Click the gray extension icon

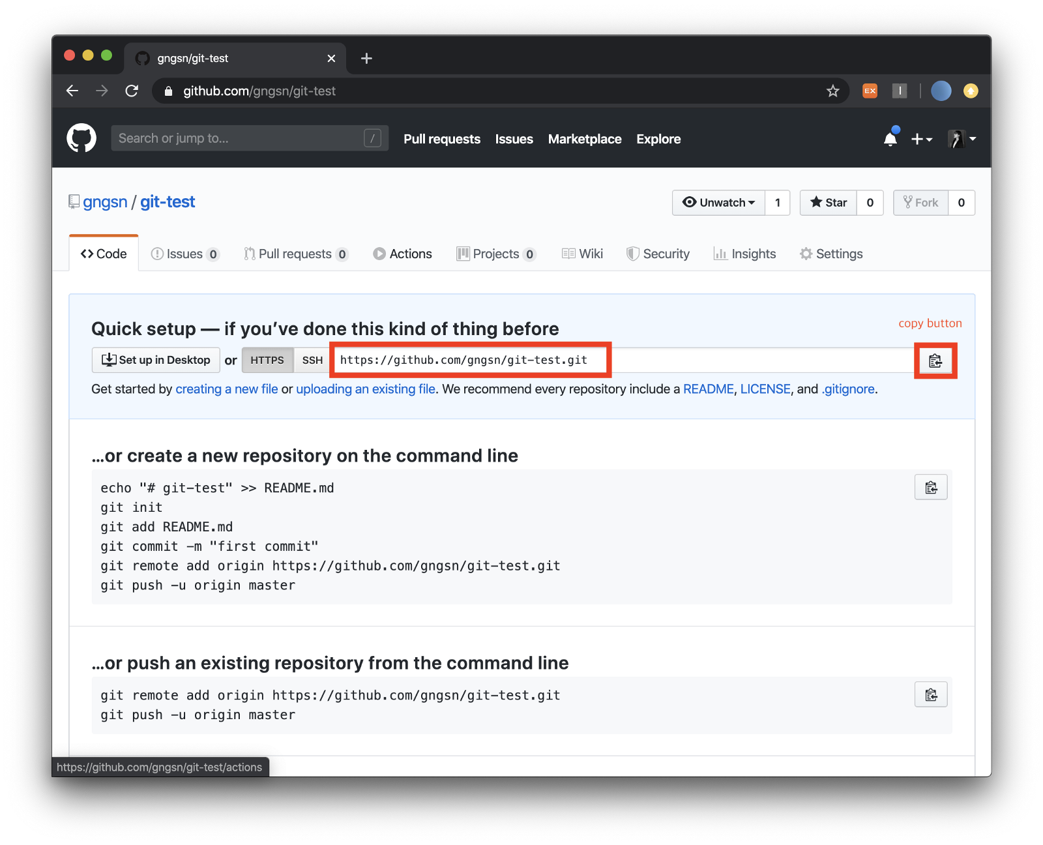point(900,91)
